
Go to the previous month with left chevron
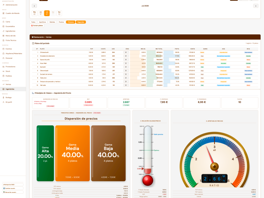click(34, 6)
